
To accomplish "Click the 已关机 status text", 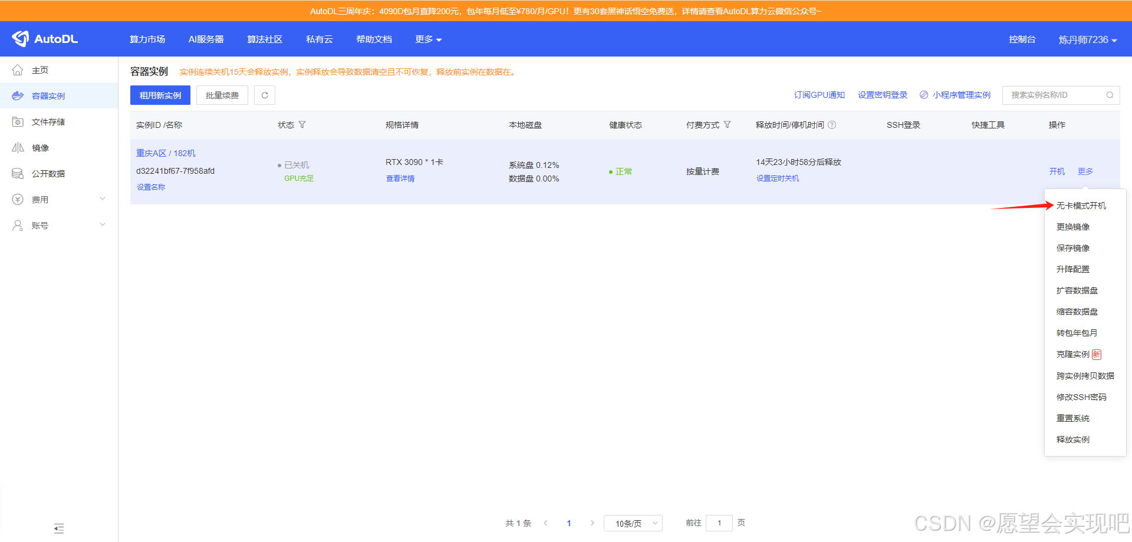I will click(x=297, y=165).
